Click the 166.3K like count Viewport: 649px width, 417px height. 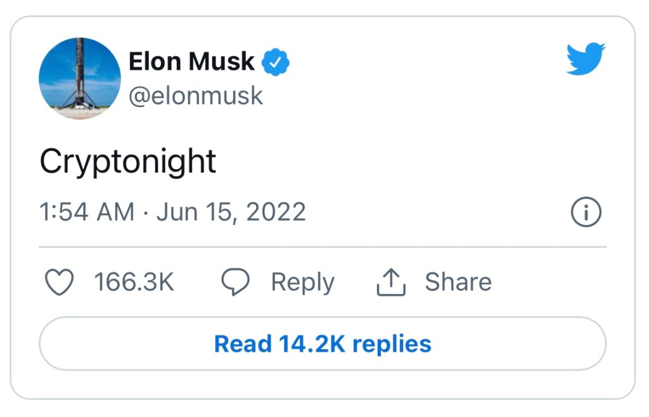pos(134,282)
